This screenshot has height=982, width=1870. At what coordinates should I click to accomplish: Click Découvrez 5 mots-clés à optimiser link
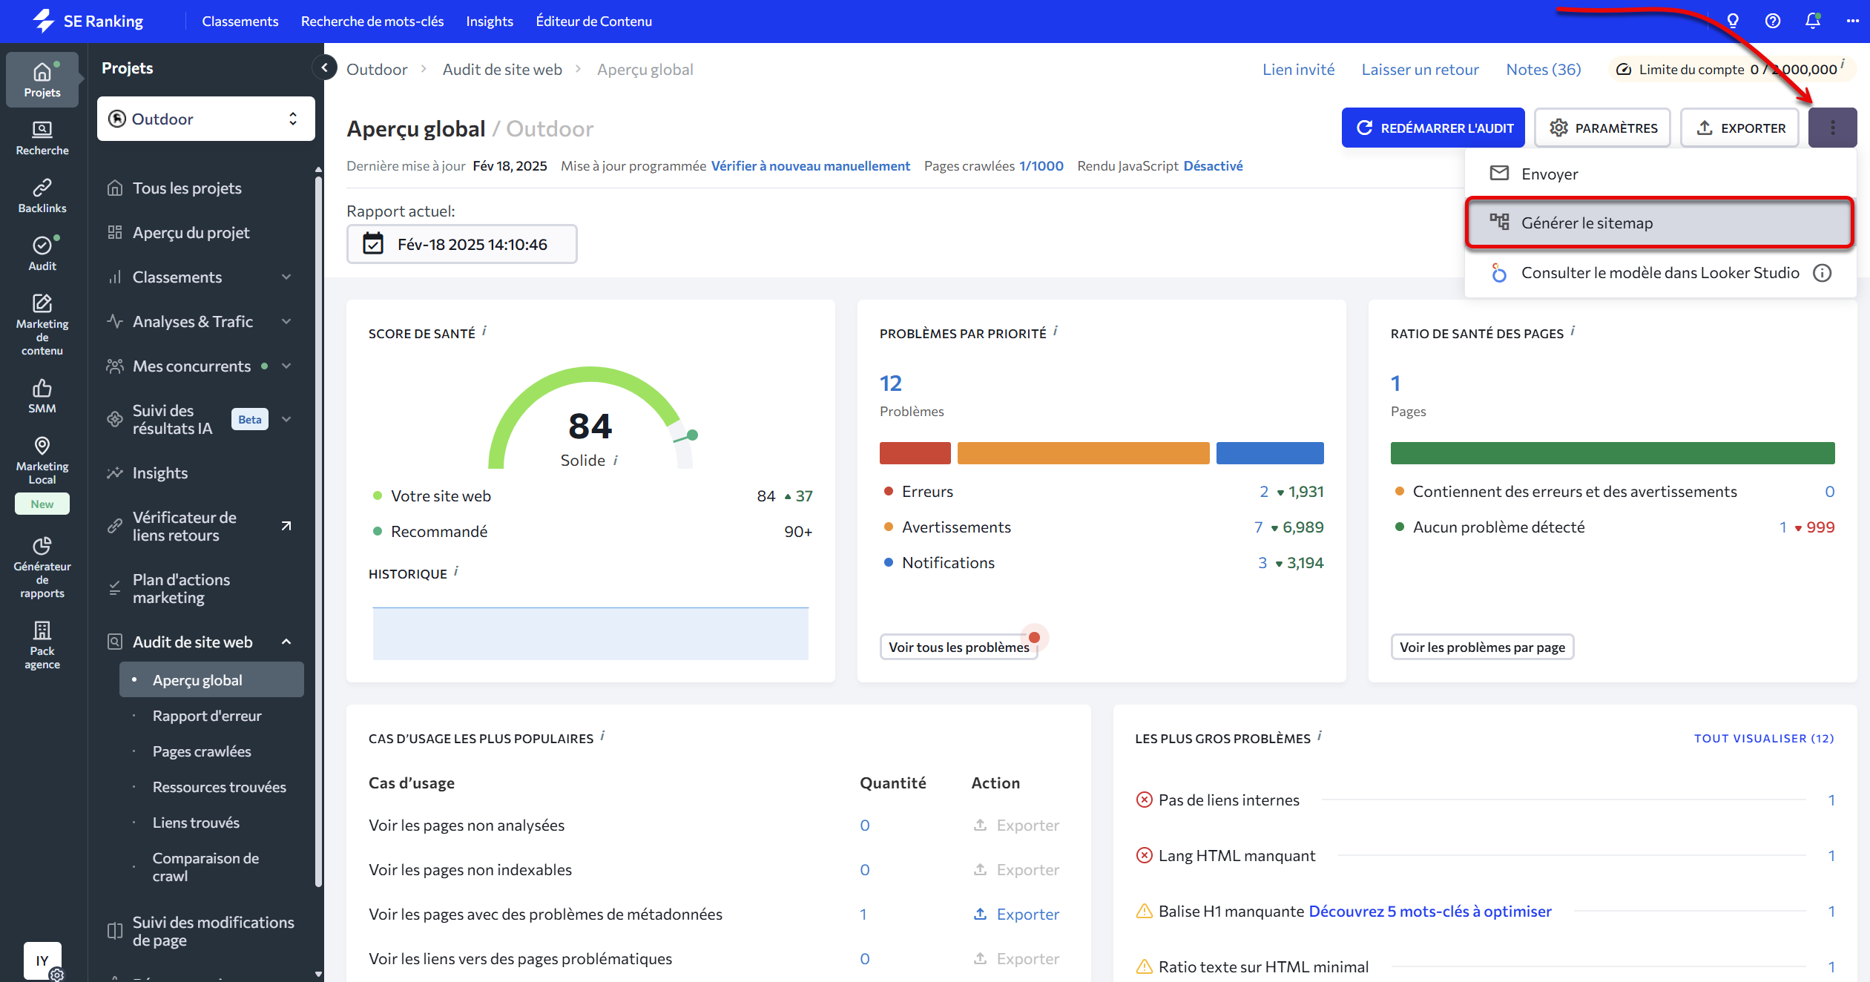(x=1429, y=911)
